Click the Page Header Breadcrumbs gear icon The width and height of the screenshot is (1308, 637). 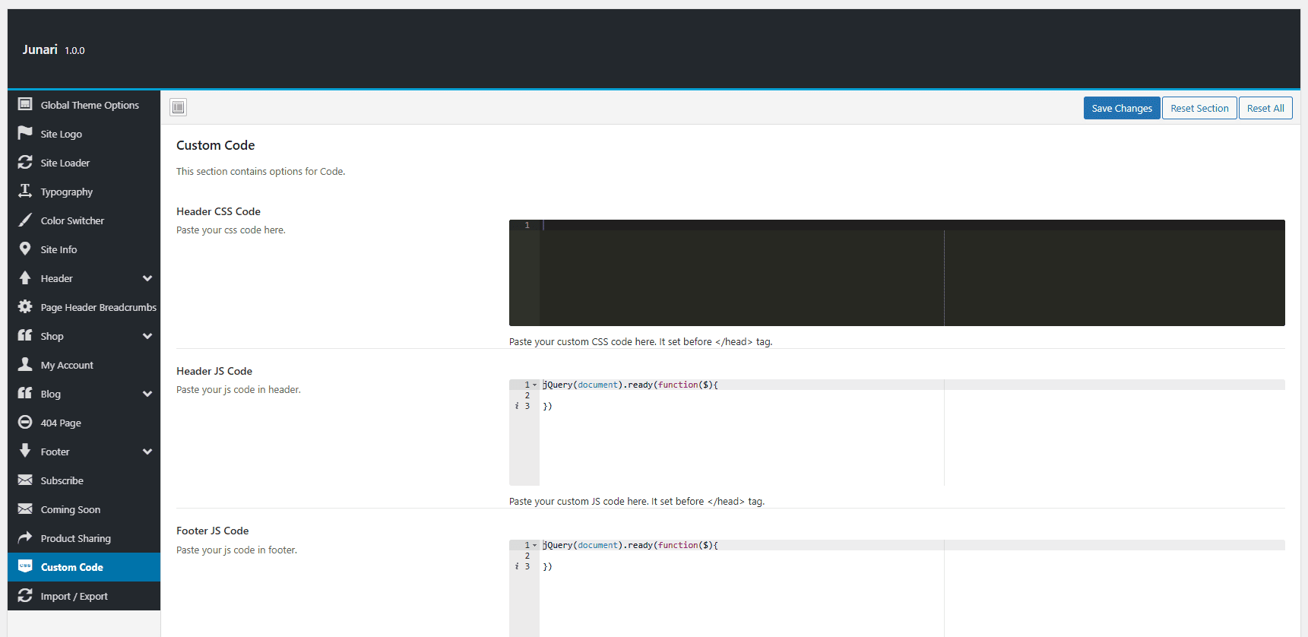pyautogui.click(x=25, y=306)
